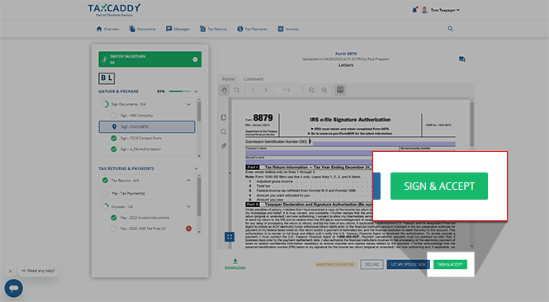
Task: Click the red alert icon on 1040 Tax Prep Q1
Action: point(189,229)
